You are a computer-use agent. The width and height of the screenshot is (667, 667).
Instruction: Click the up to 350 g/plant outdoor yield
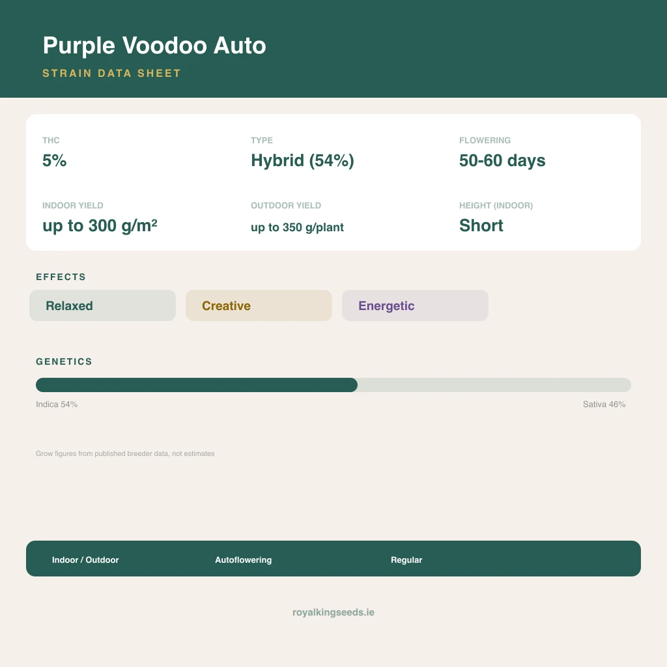(297, 227)
